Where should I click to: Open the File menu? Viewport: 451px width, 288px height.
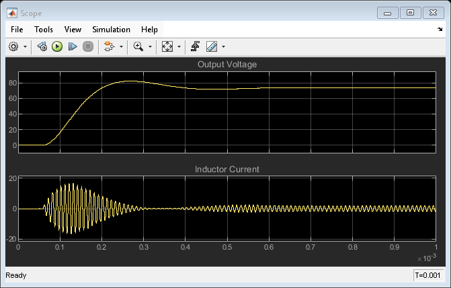pos(17,30)
